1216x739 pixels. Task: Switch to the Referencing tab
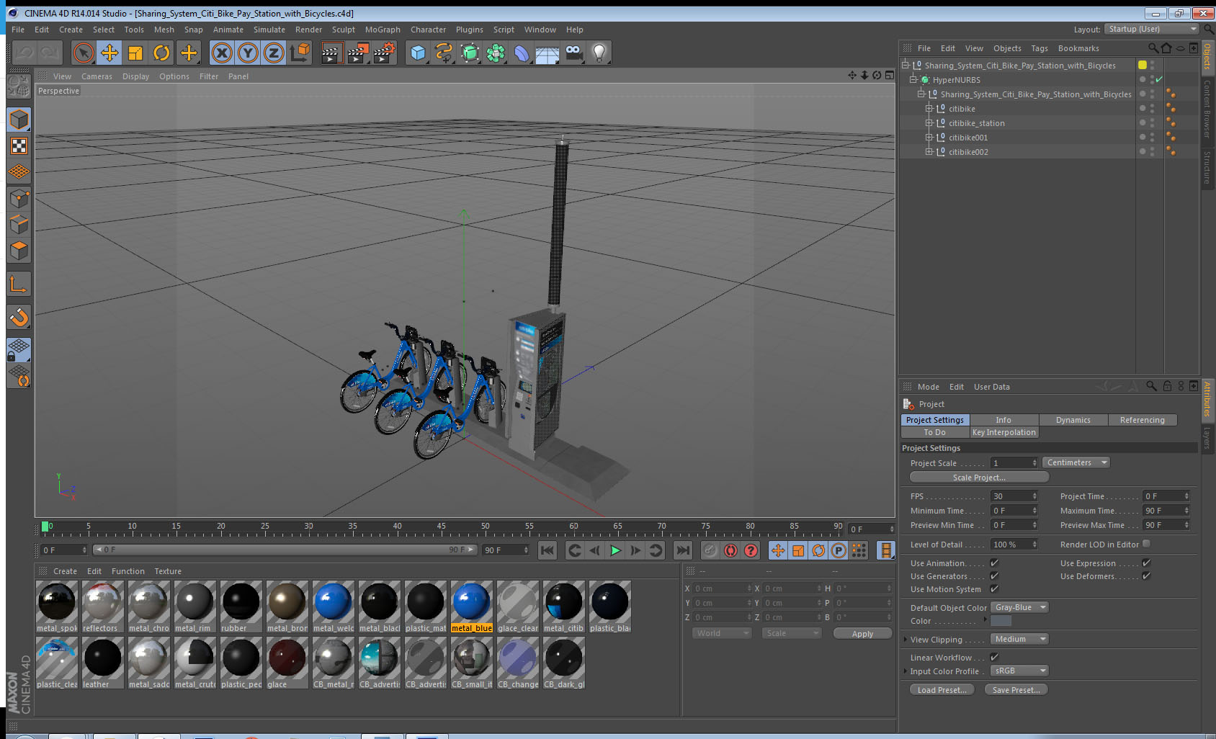click(x=1142, y=420)
